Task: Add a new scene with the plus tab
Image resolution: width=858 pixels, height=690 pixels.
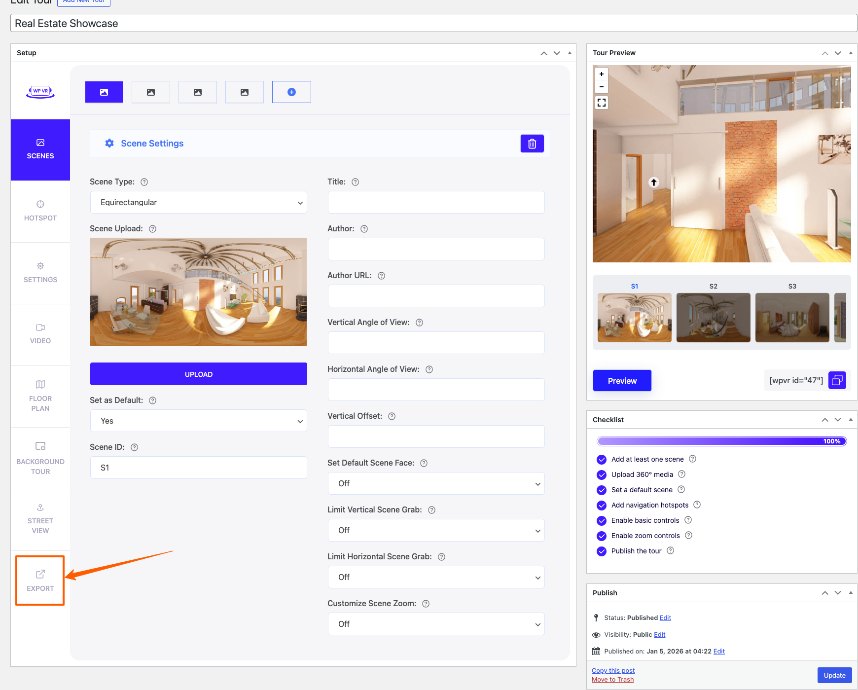Action: (x=291, y=92)
